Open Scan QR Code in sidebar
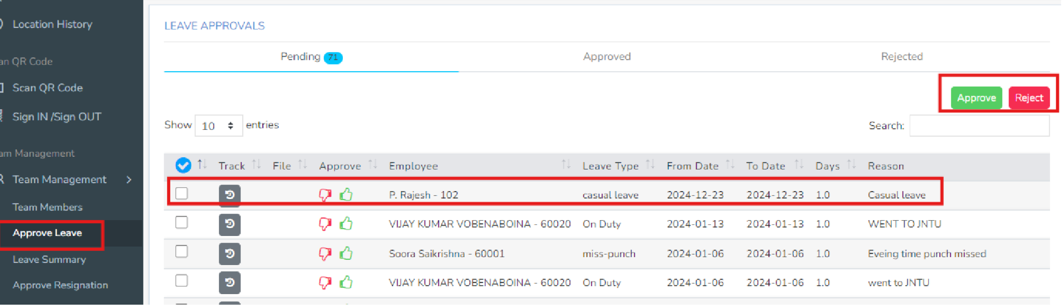 (x=48, y=88)
